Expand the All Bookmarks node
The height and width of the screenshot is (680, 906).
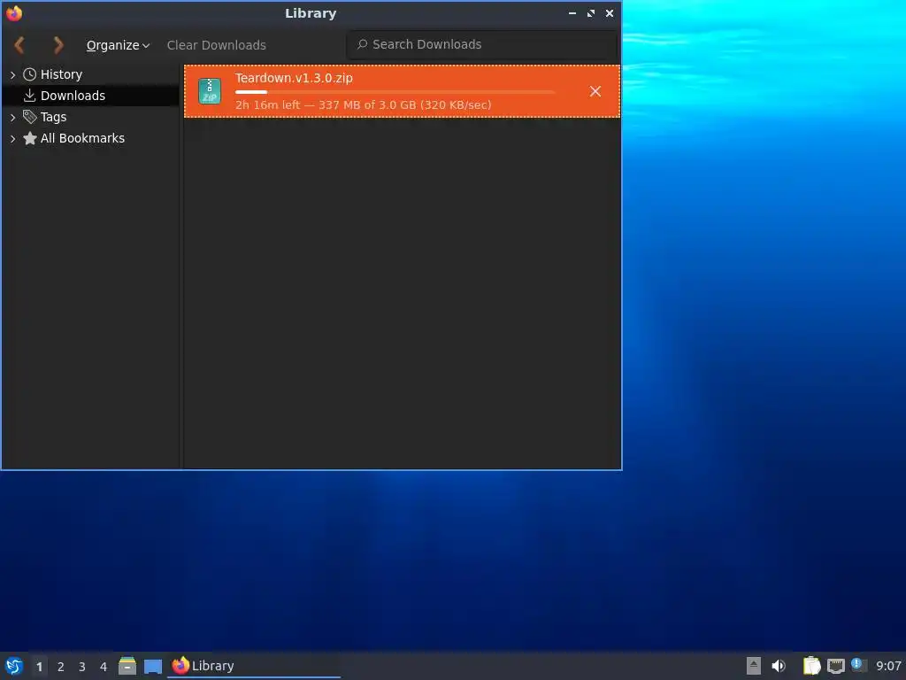pyautogui.click(x=12, y=139)
